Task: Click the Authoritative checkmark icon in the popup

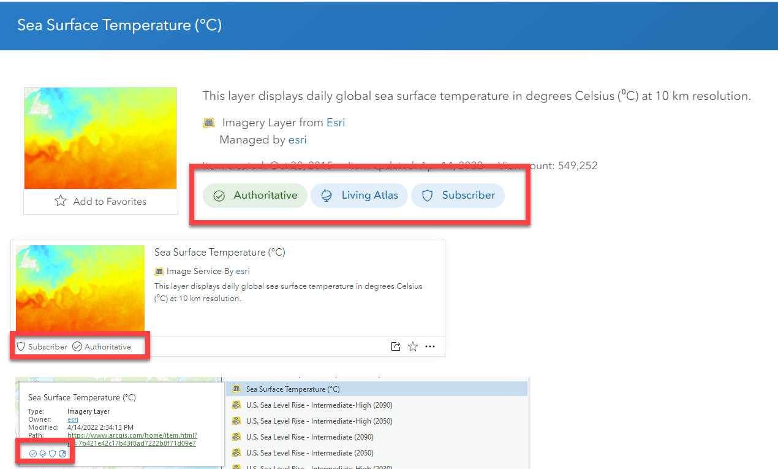Action: [x=33, y=454]
